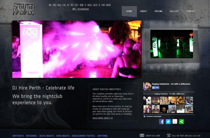This screenshot has height=138, width=210.
Task: Open the Bucks Nights footer link
Action: tap(46, 136)
